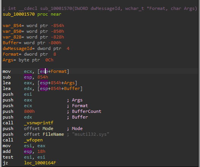Click Format operand in mov ecx instruction
Image resolution: width=200 pixels, height=167 pixels.
pyautogui.click(x=59, y=71)
